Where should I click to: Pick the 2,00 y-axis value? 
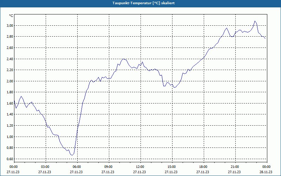pyautogui.click(x=11, y=81)
